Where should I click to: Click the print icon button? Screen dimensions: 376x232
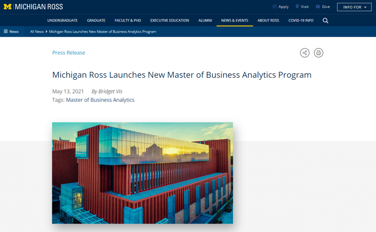(x=319, y=53)
